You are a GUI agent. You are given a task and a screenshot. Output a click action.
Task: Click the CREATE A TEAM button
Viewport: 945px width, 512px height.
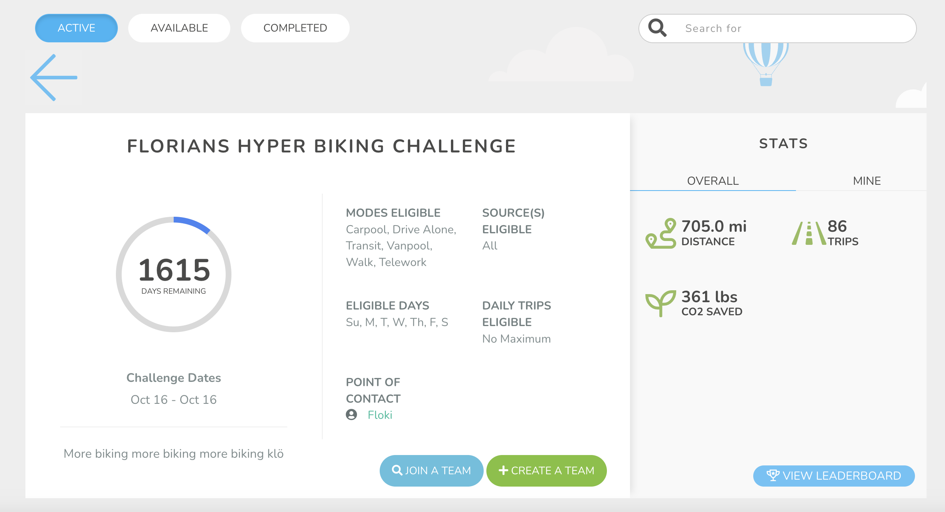click(x=546, y=470)
